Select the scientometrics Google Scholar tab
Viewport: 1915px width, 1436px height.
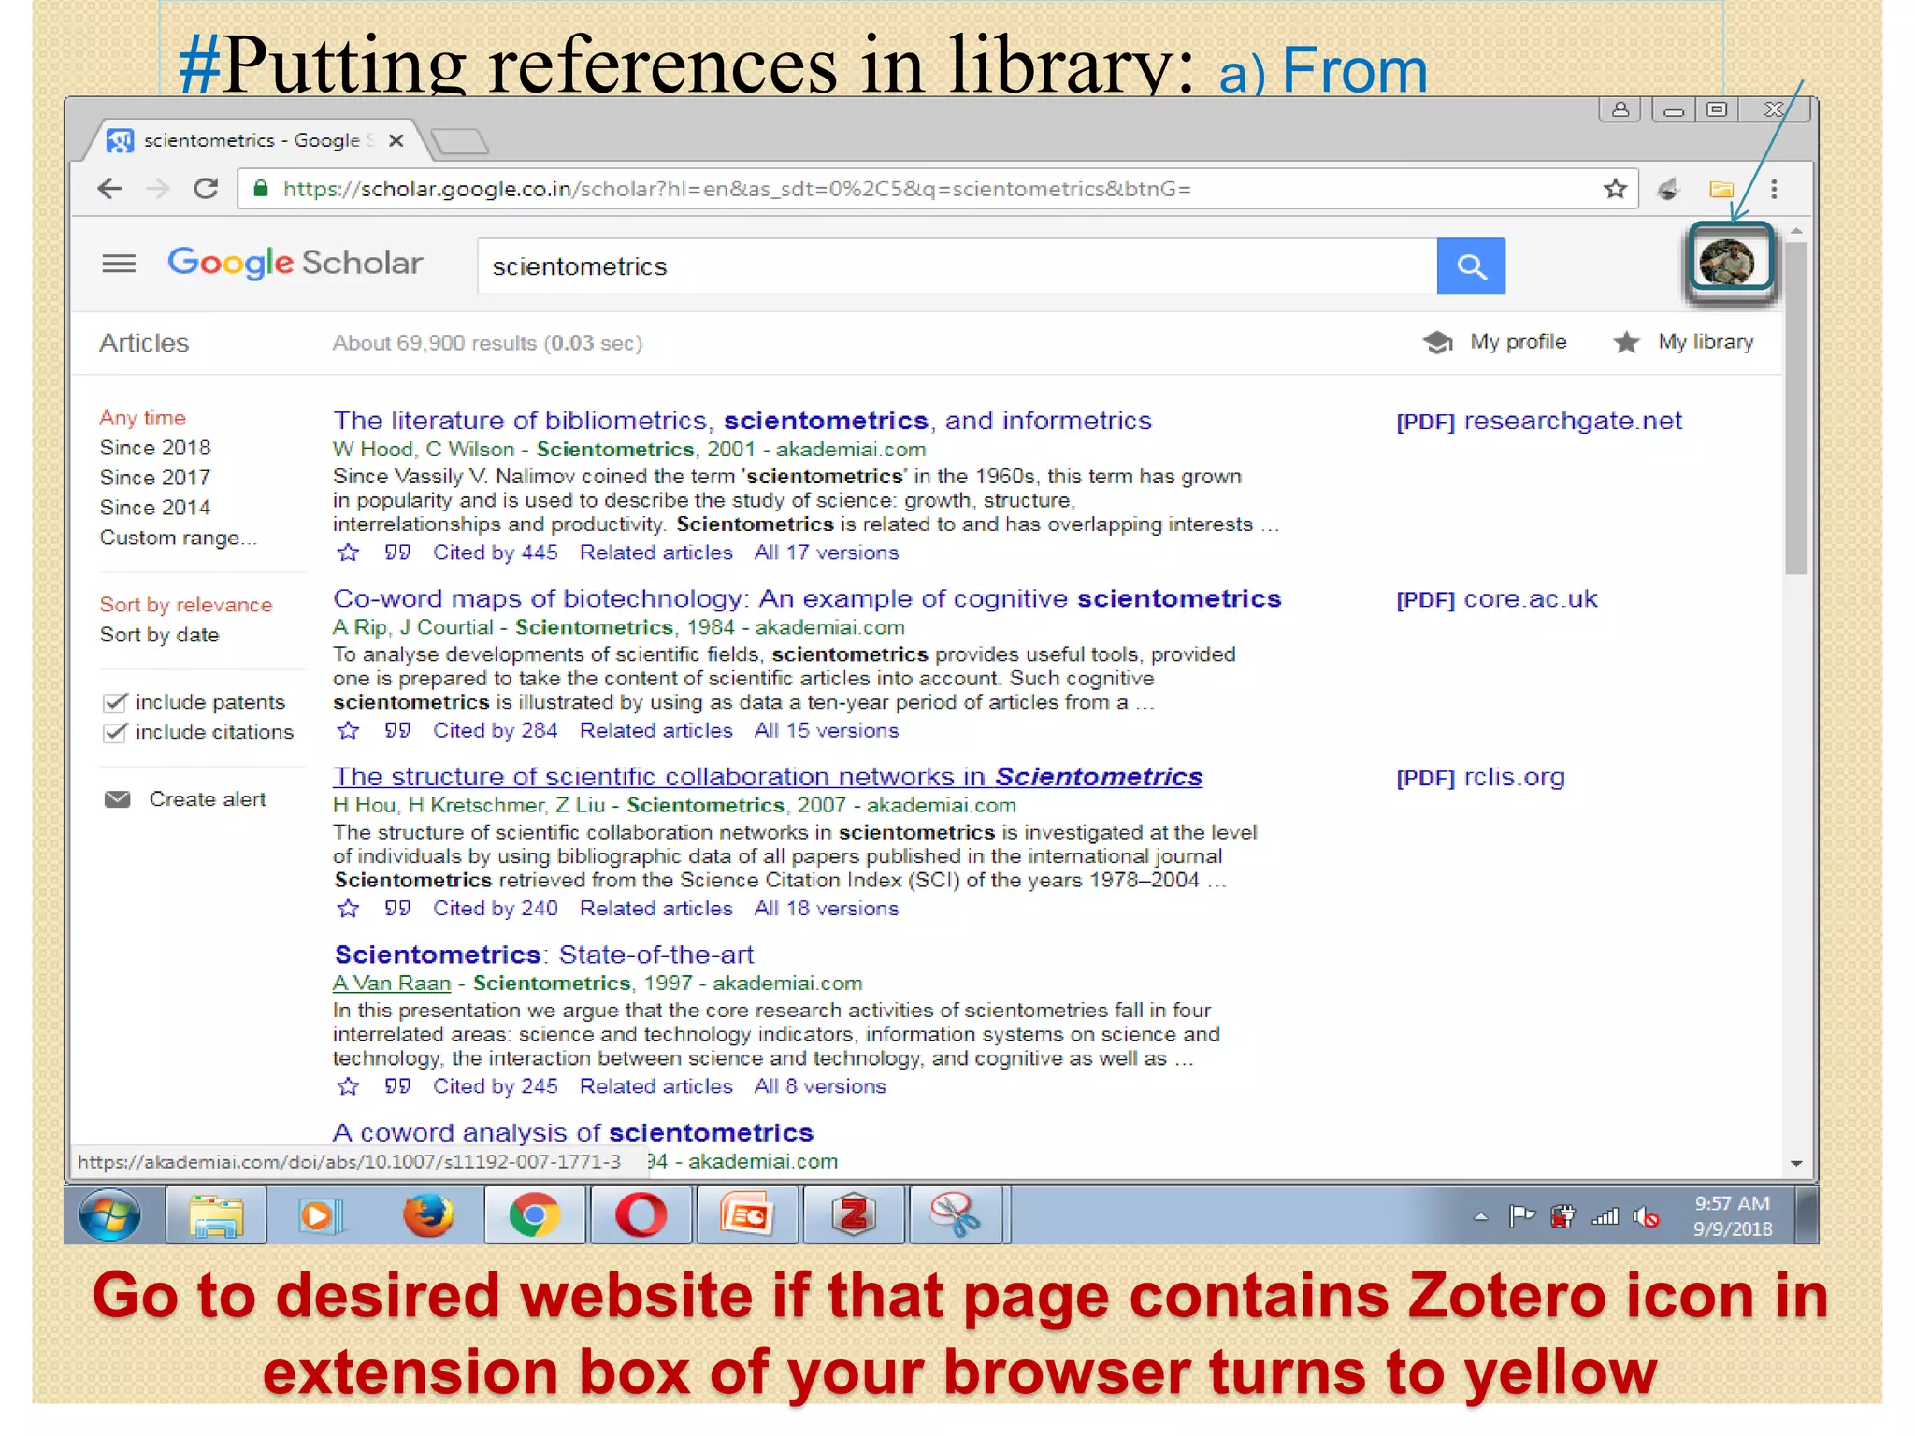(252, 140)
